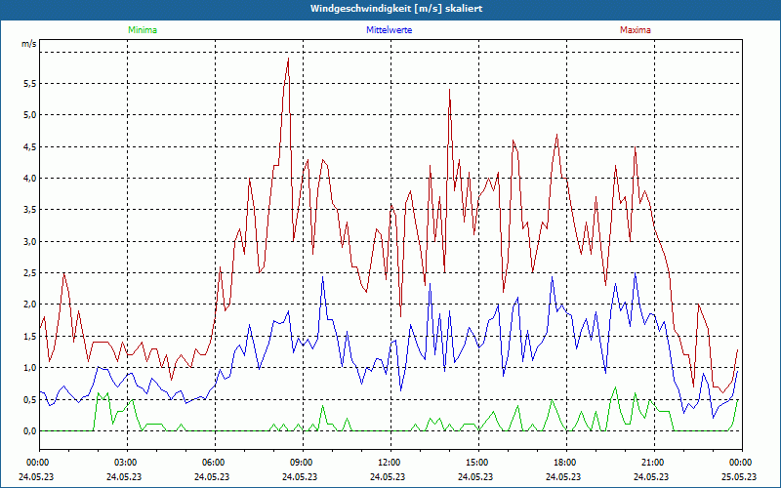Click the 0,5 y-axis value

[30, 399]
